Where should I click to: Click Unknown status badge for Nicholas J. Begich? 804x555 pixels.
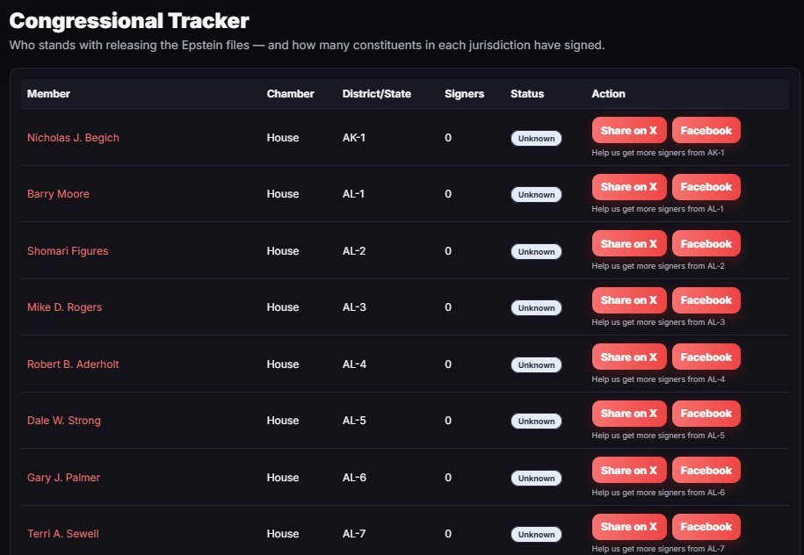coord(536,139)
